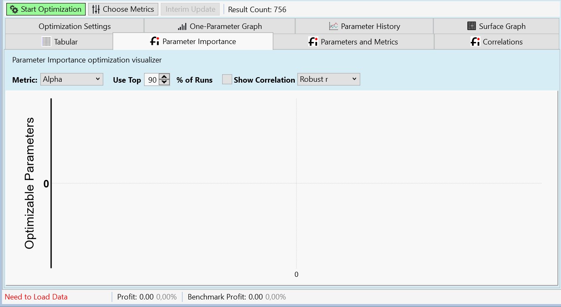Open the Robust r correlation dropdown
Viewport: 561px width, 307px height.
click(328, 79)
